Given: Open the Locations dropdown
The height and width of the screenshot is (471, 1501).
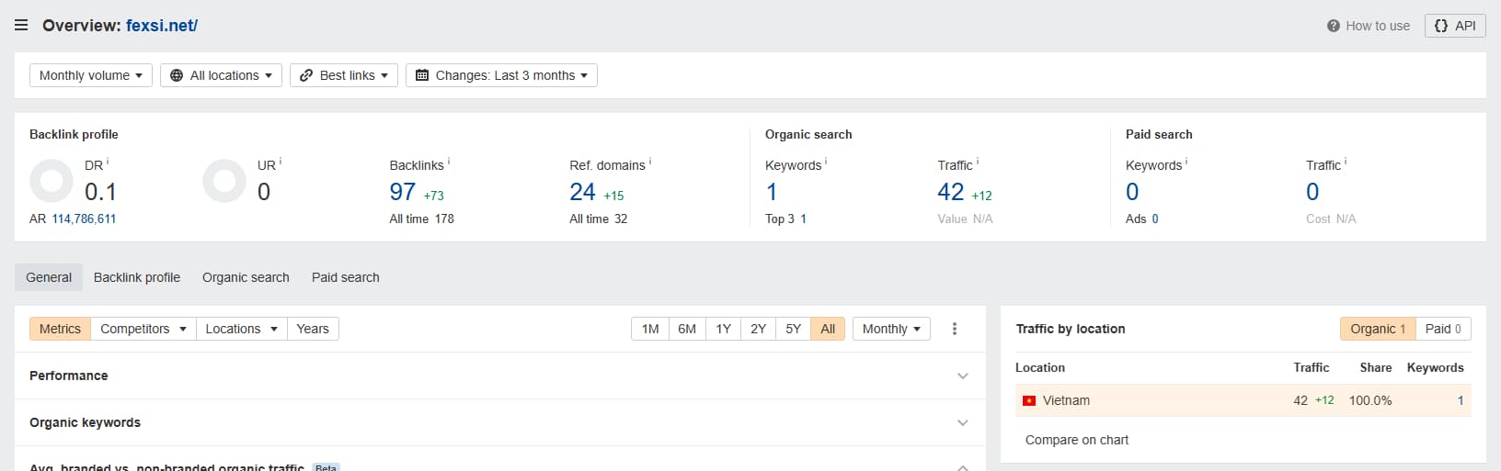Looking at the screenshot, I should point(242,329).
